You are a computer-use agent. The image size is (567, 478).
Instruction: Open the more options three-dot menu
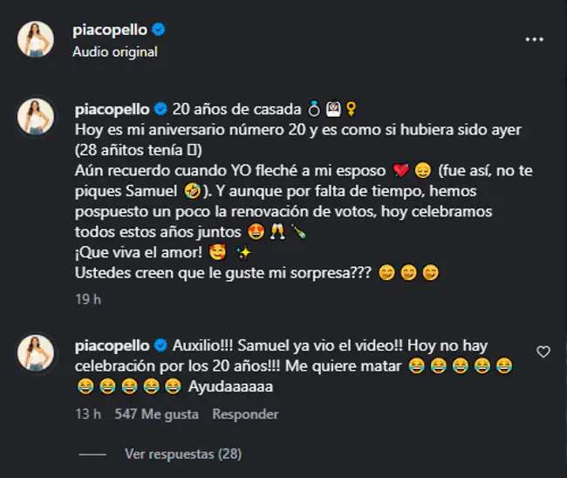coord(534,39)
